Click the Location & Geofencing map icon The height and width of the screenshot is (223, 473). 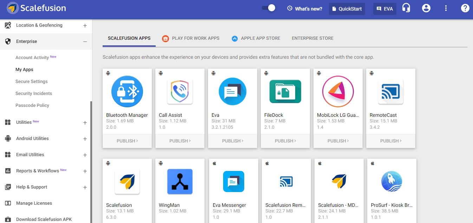[x=8, y=25]
